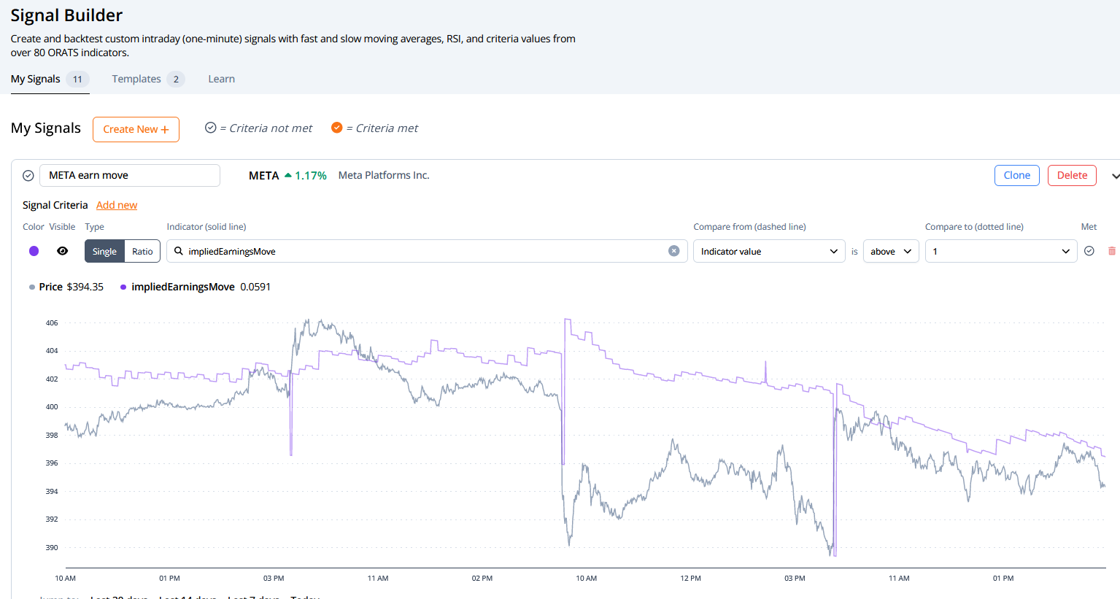Click the status circle beside META earn move
Viewport: 1120px width, 599px height.
[28, 176]
